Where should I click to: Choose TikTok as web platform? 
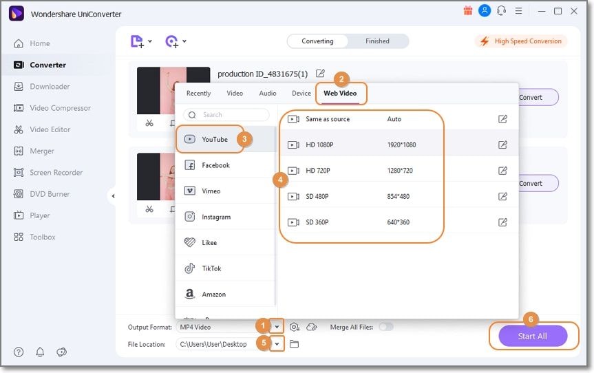(x=226, y=268)
